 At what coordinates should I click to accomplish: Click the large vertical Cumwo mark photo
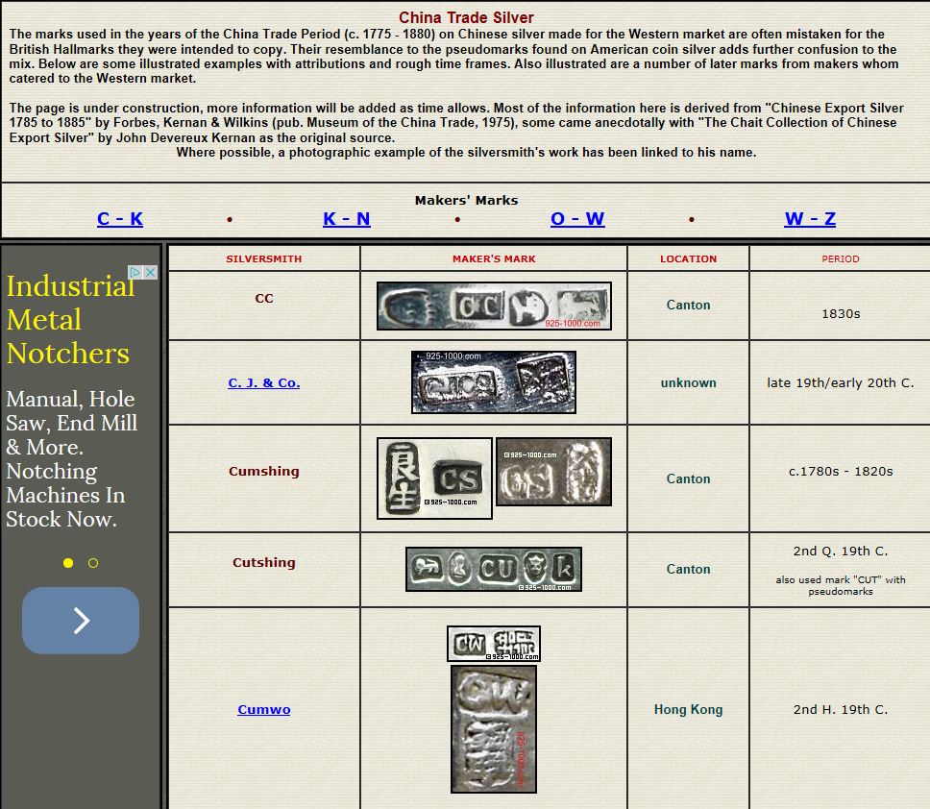pos(494,729)
